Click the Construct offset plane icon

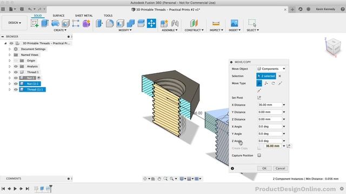pos(194,23)
